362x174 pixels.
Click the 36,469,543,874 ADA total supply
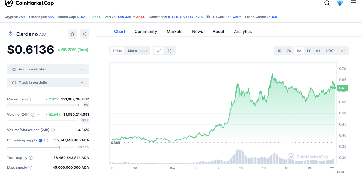(x=71, y=158)
